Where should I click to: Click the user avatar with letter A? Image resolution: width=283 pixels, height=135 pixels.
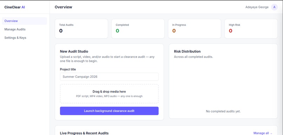274,7
